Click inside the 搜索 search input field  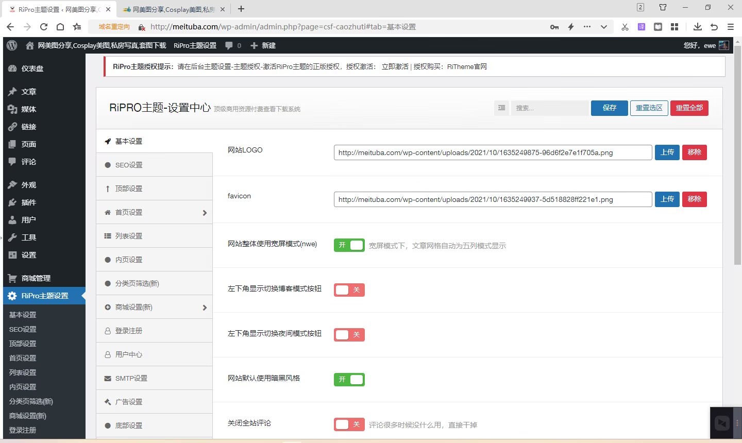(x=546, y=108)
